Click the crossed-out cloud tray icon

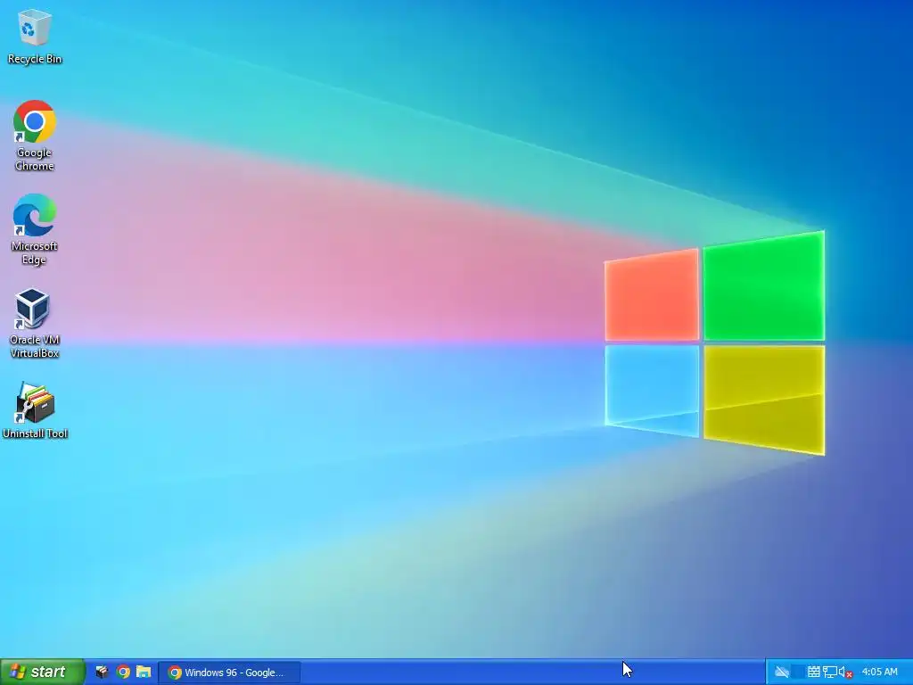tap(781, 673)
